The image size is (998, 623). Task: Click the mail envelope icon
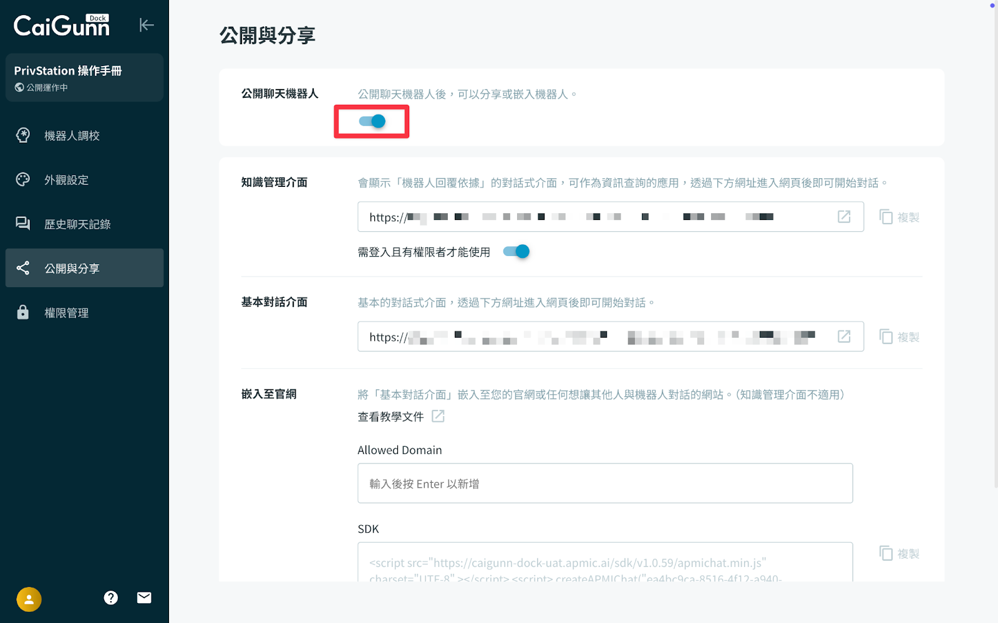(x=144, y=598)
